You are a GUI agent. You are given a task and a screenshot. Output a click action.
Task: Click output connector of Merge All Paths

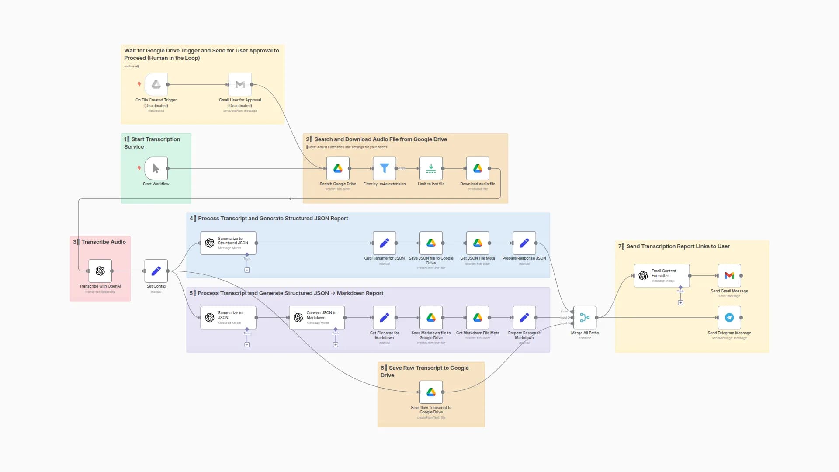pos(596,318)
